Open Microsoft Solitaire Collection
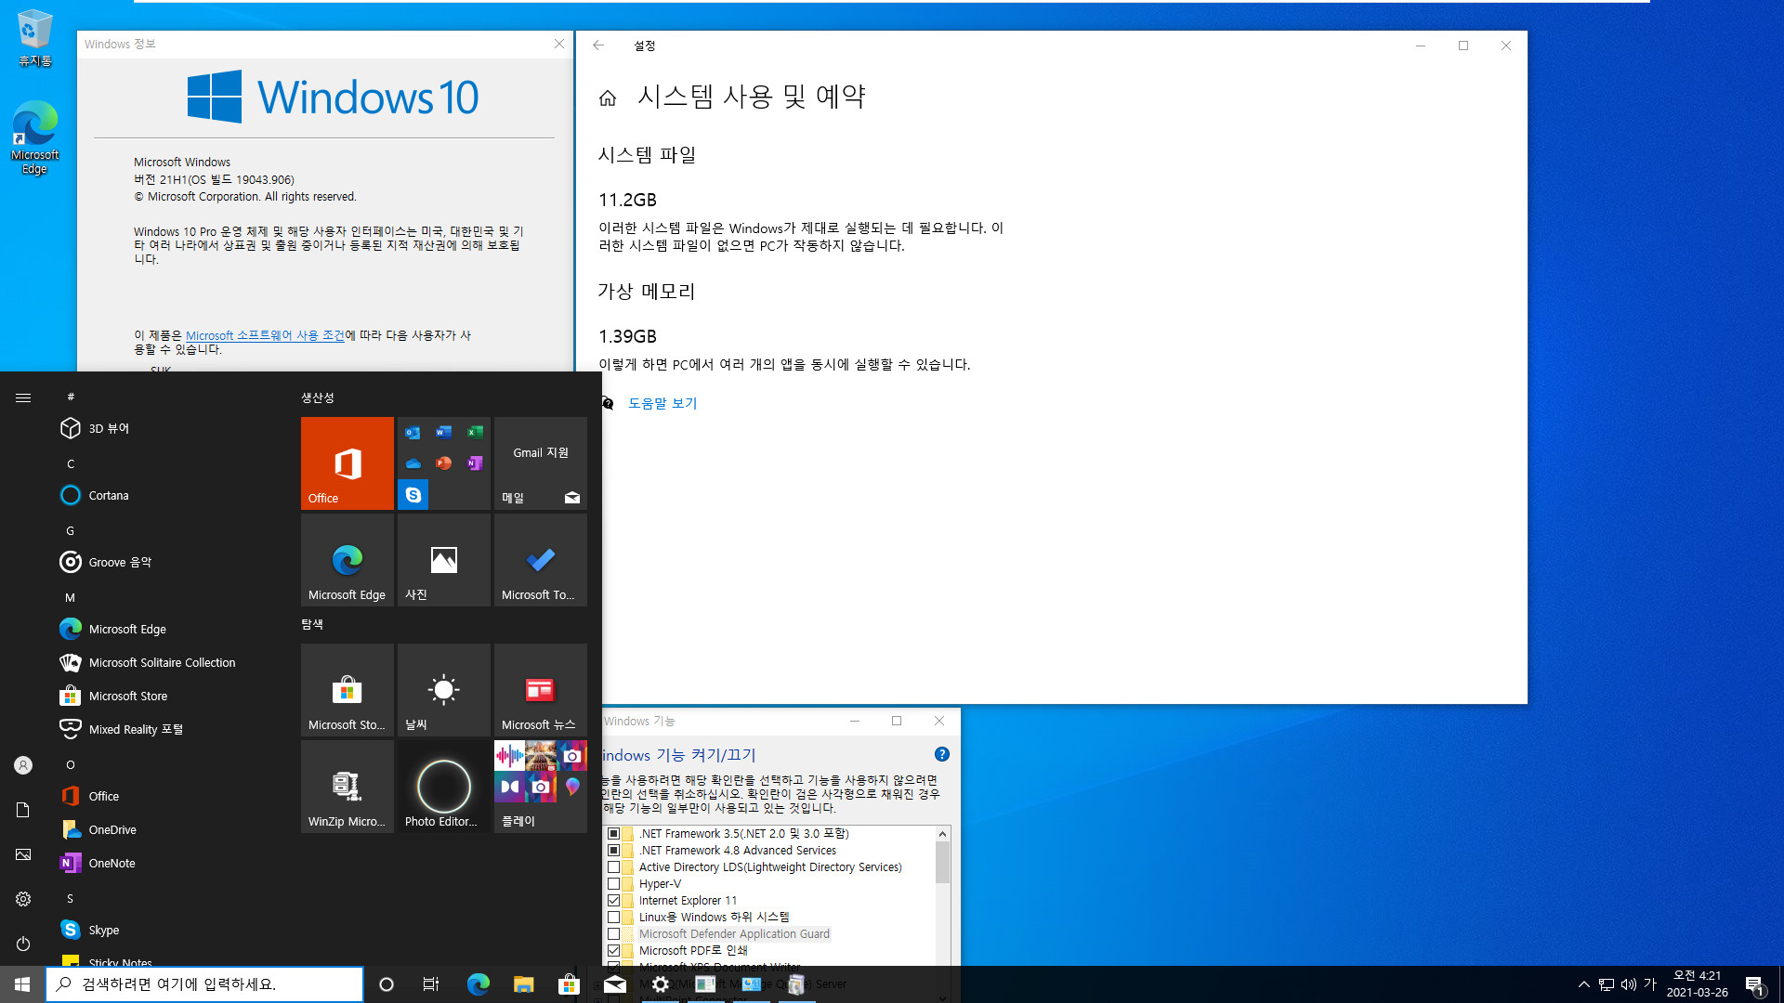Screen dimensions: 1784x1003 pos(167,662)
